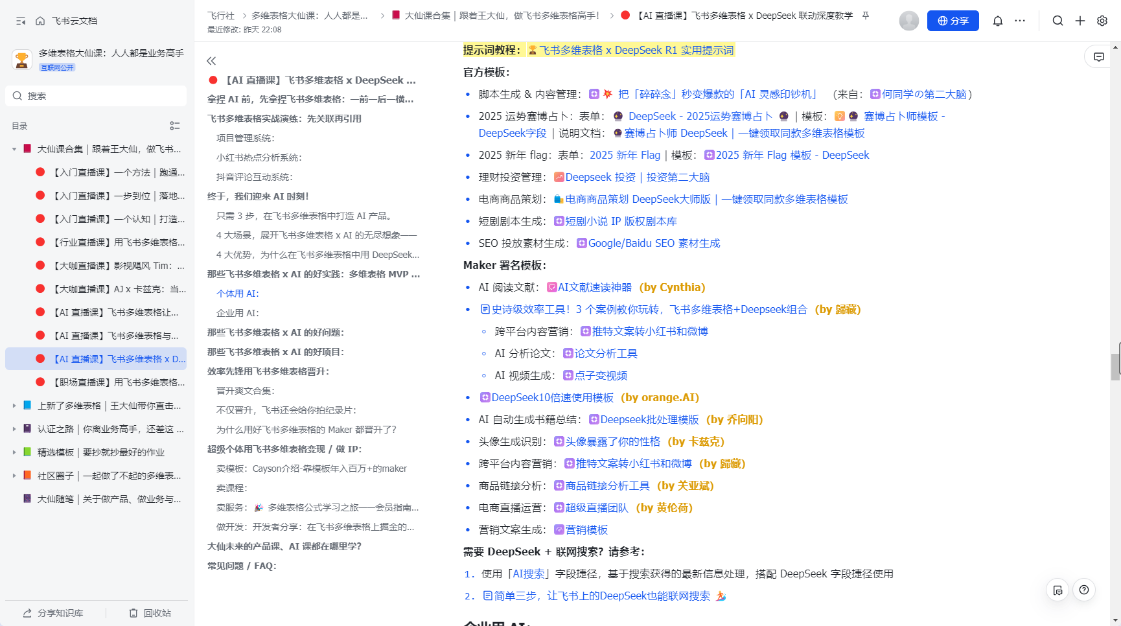This screenshot has width=1121, height=626.
Task: Jump to outline 小红书热点分析系统:
Action: 259,157
